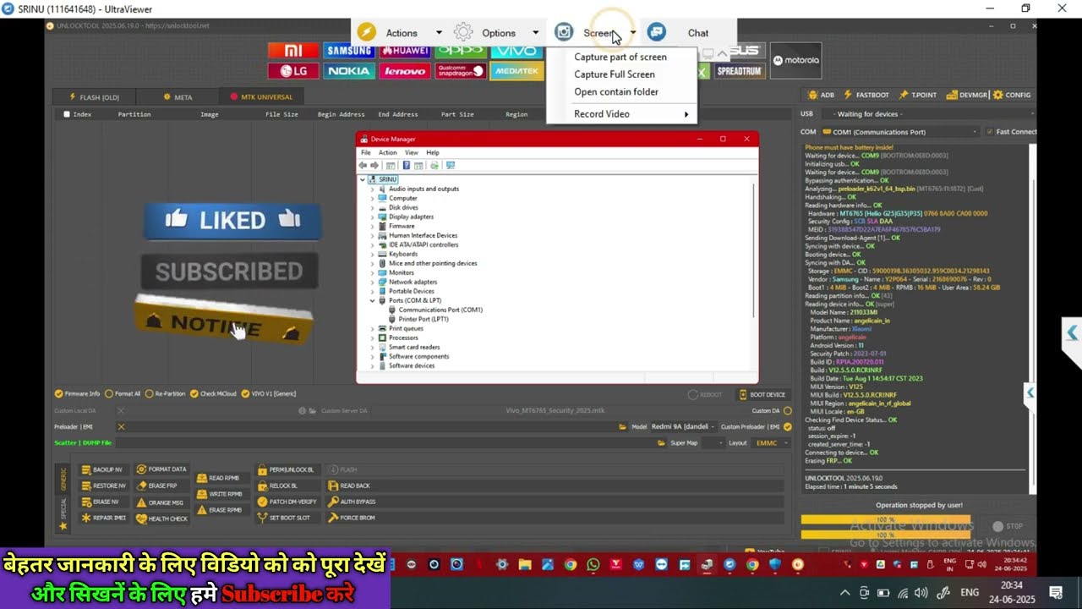This screenshot has height=609, width=1082.
Task: Click the lower 100% progress bar
Action: coord(886,535)
